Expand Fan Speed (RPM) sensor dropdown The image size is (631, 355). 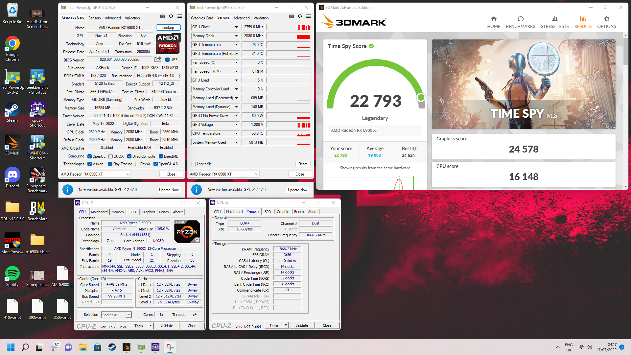pos(236,71)
